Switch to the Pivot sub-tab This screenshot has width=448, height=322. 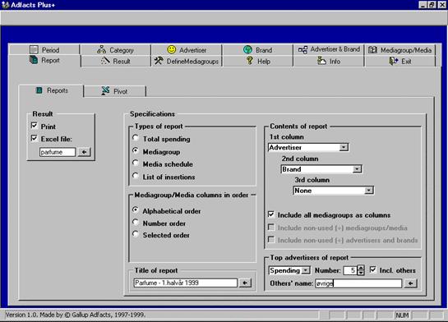tap(115, 91)
